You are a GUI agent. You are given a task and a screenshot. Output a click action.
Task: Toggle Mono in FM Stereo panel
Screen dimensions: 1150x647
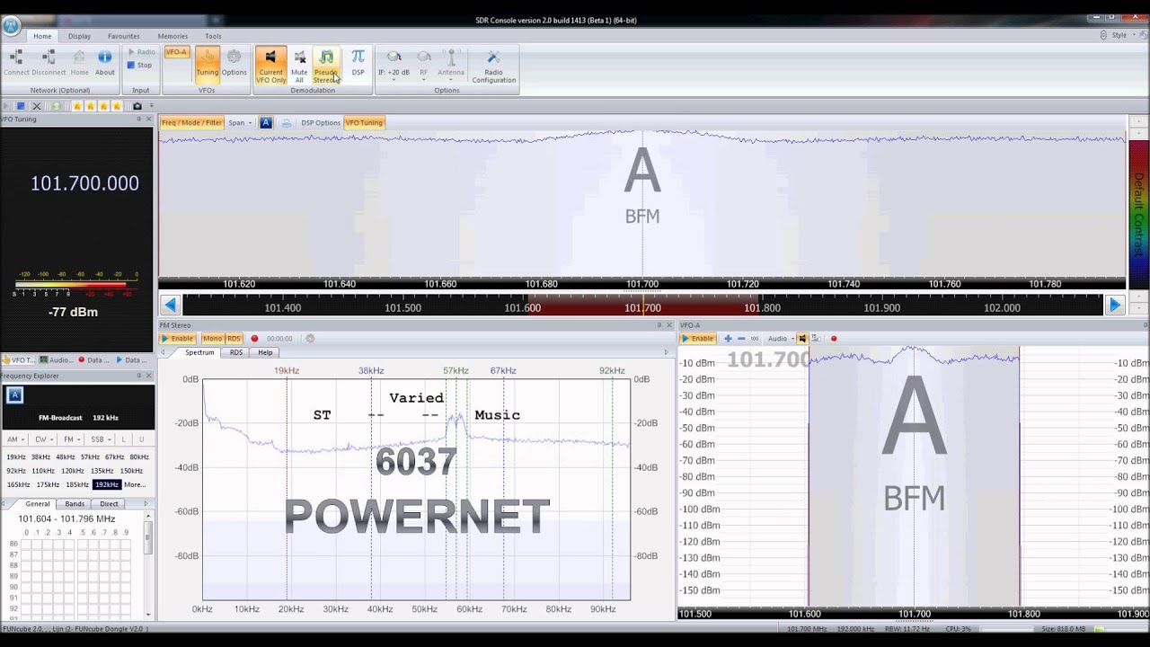tap(212, 339)
